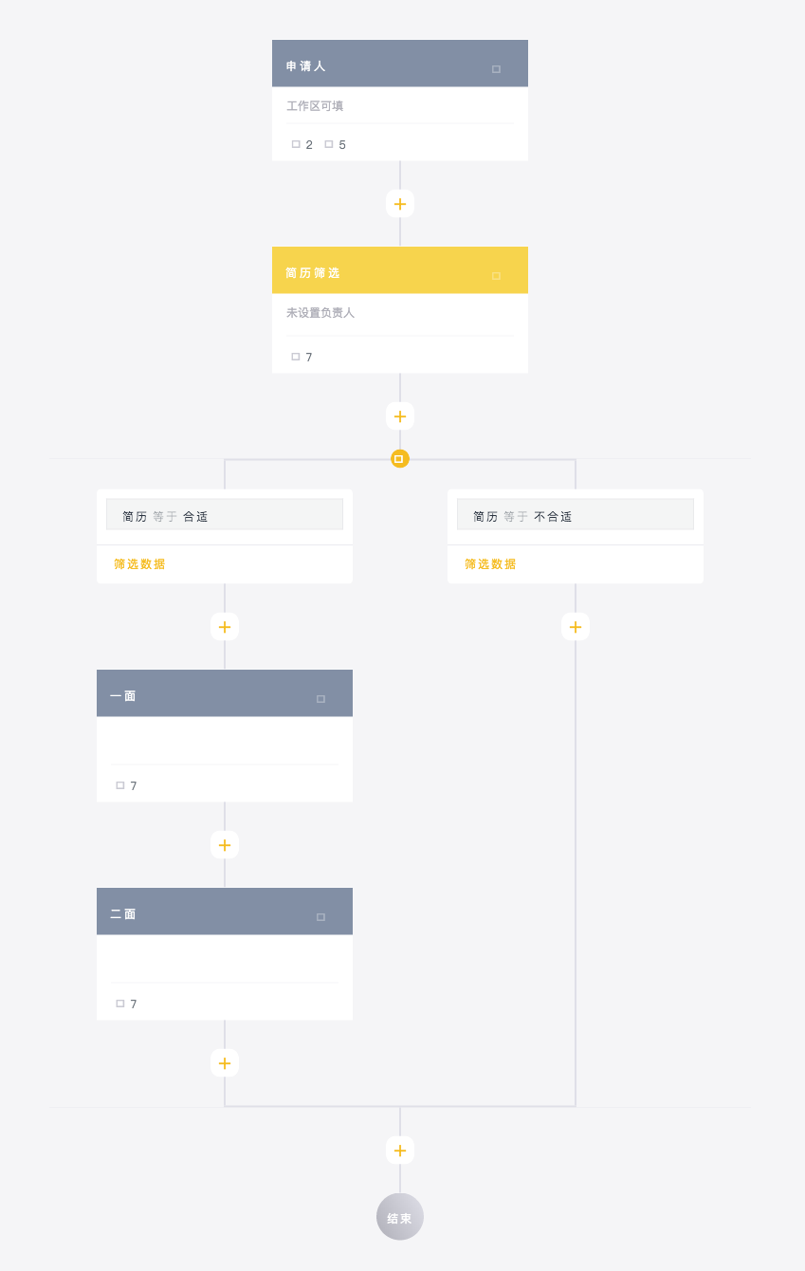Click the icon in 申请人 node header
Screen dimensions: 805x1271
point(496,69)
